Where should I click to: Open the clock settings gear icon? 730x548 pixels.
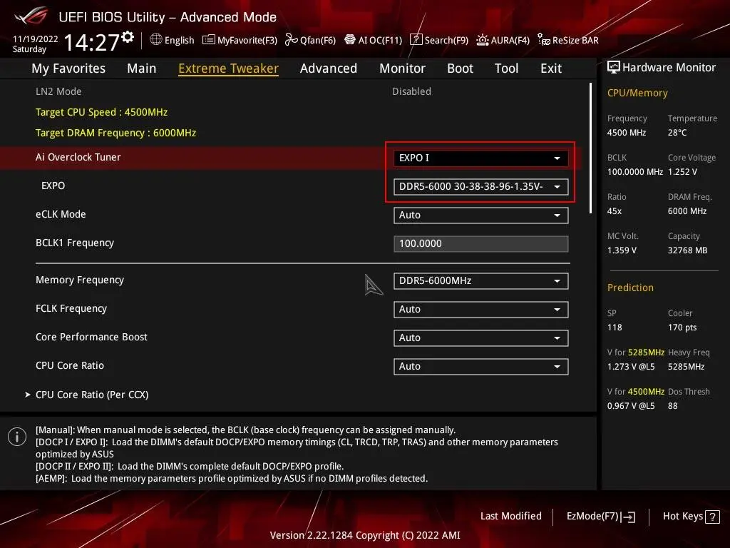[x=128, y=37]
